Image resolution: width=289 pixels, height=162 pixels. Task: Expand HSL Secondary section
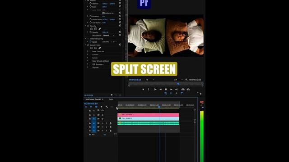[88, 64]
